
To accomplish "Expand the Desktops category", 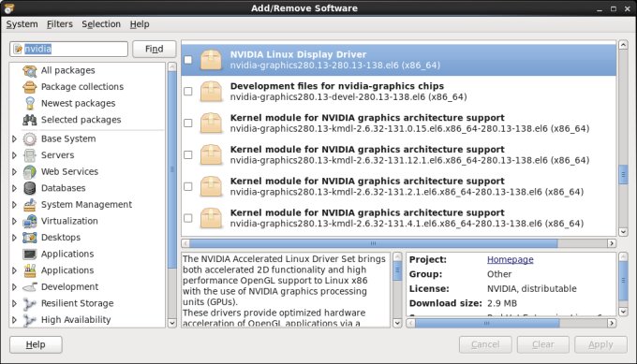I will coord(15,238).
